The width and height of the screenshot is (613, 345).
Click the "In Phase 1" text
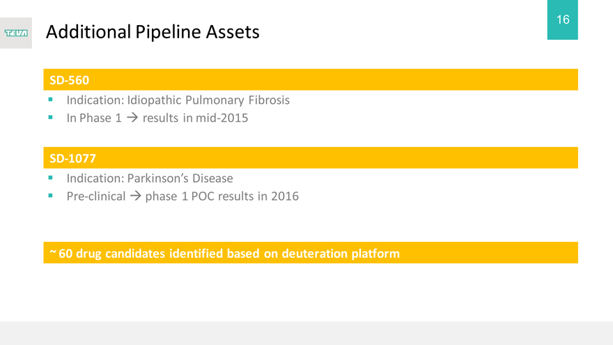click(x=94, y=118)
